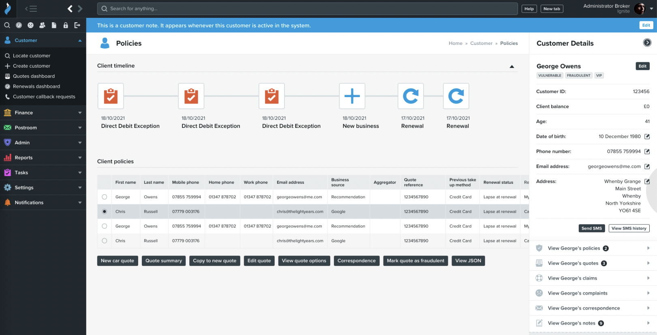Open the magnifier search icon in sidebar toolbar
This screenshot has width=657, height=335.
(x=7, y=25)
